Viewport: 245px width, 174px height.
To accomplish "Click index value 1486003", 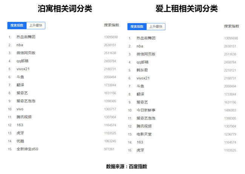I will (230, 110).
